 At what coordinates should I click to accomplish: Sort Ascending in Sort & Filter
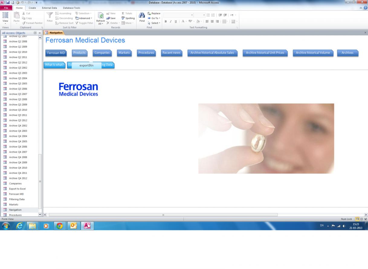(63, 13)
